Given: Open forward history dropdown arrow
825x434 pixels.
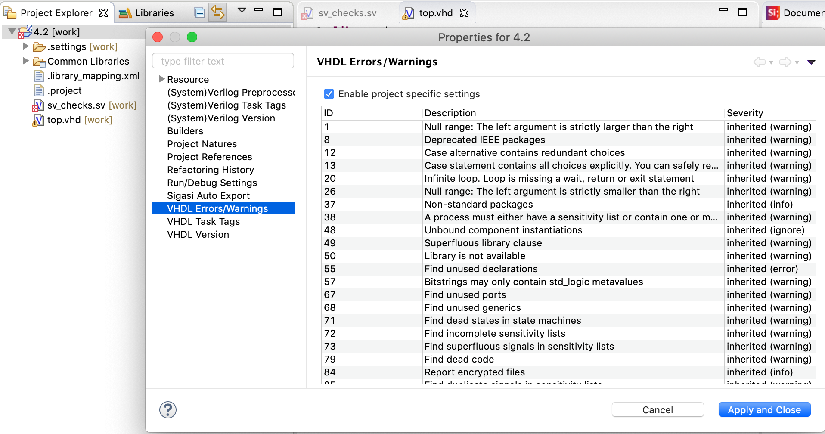Looking at the screenshot, I should [797, 63].
